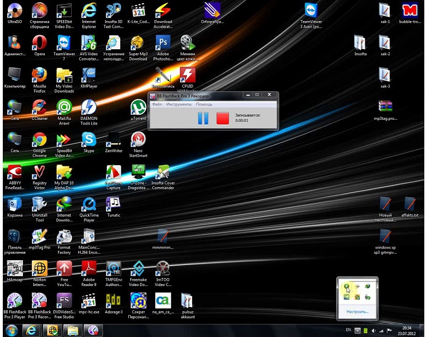Image resolution: width=427 pixels, height=337 pixels.
Task: Select the QuickTime Player shortcut
Action: (89, 209)
